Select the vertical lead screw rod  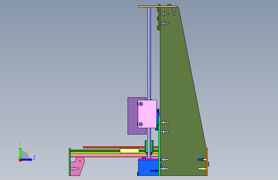(x=149, y=53)
